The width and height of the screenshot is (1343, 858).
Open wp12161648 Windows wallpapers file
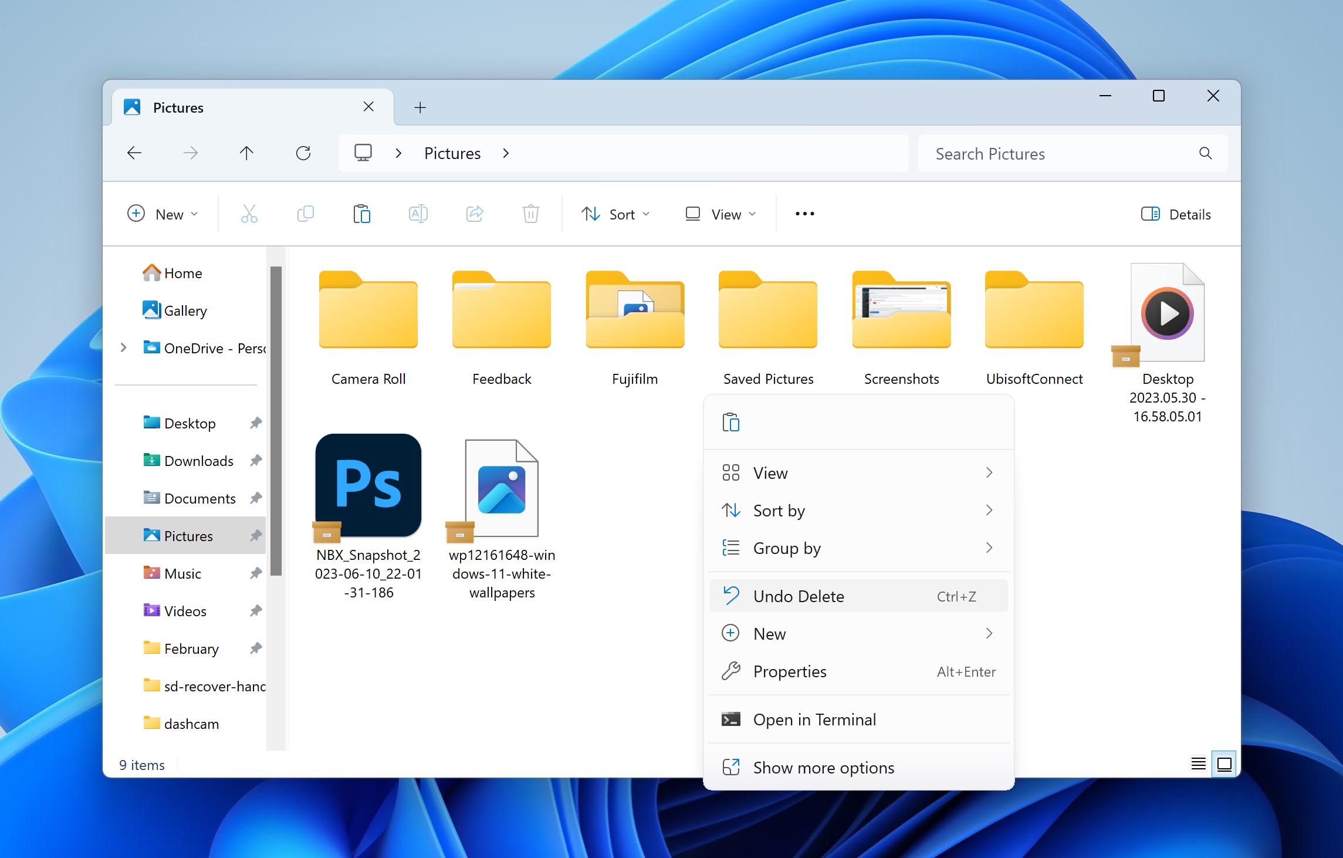(500, 487)
